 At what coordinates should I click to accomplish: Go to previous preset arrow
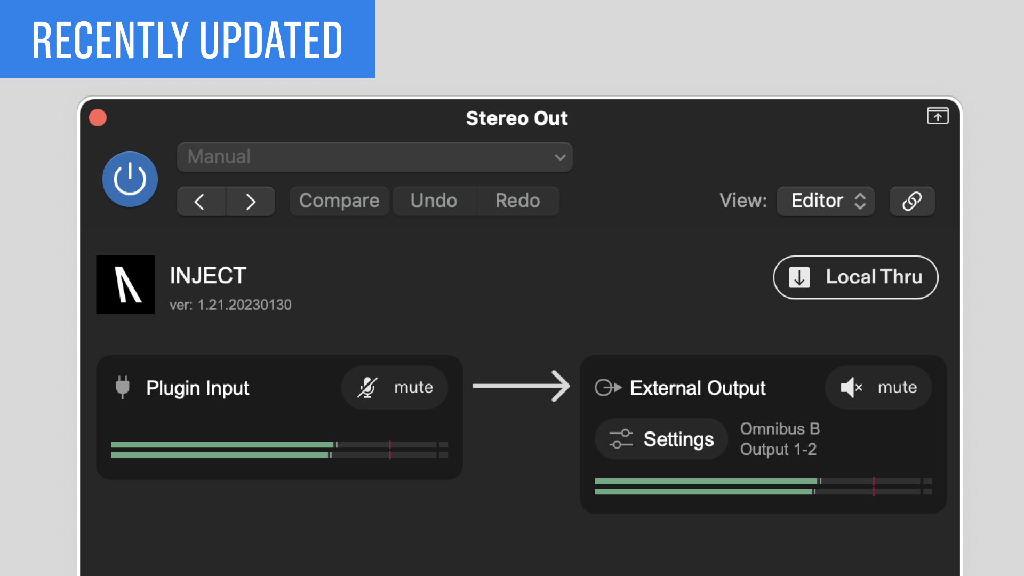click(x=201, y=202)
